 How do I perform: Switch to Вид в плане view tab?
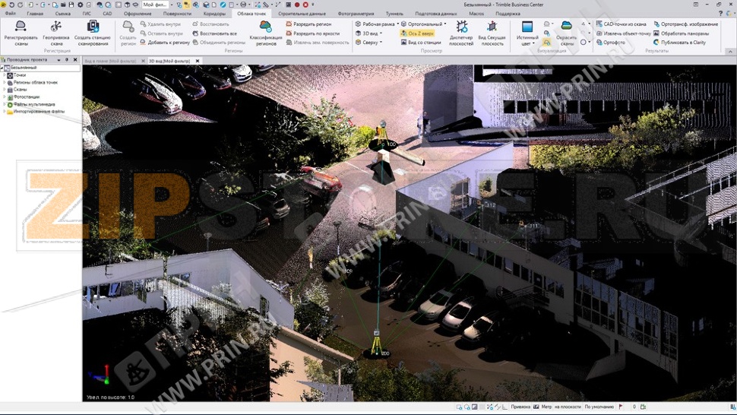(x=110, y=61)
